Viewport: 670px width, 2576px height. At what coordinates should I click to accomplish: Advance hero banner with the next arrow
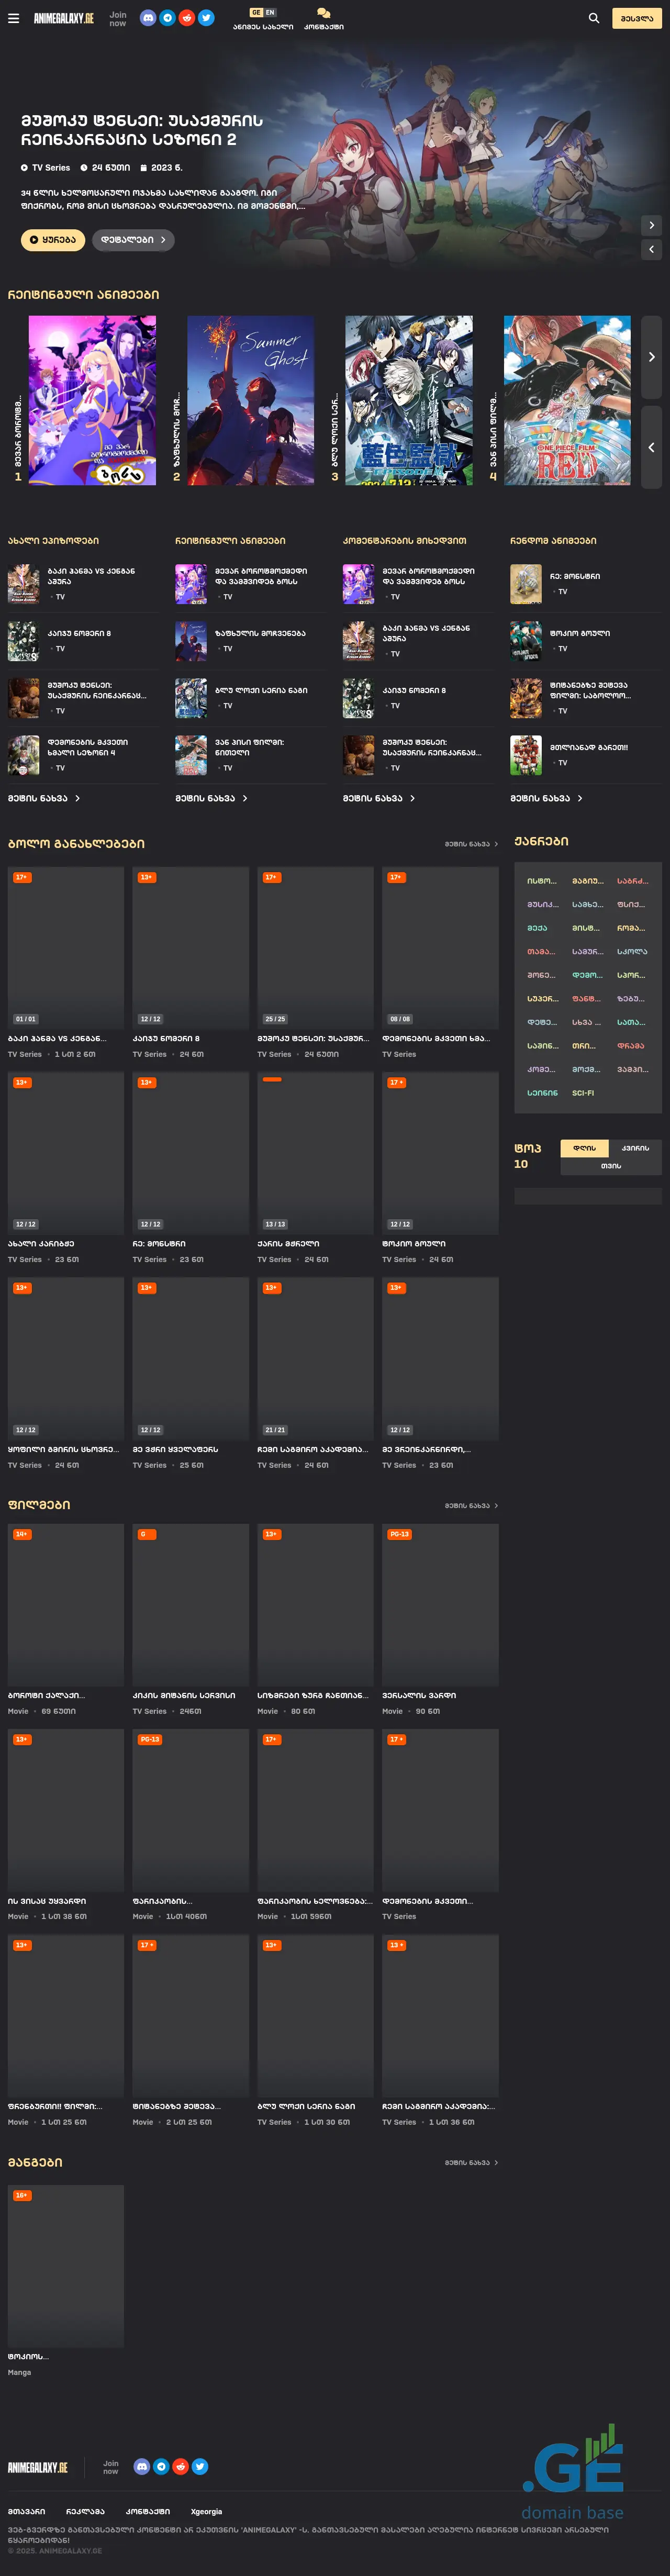tap(651, 225)
